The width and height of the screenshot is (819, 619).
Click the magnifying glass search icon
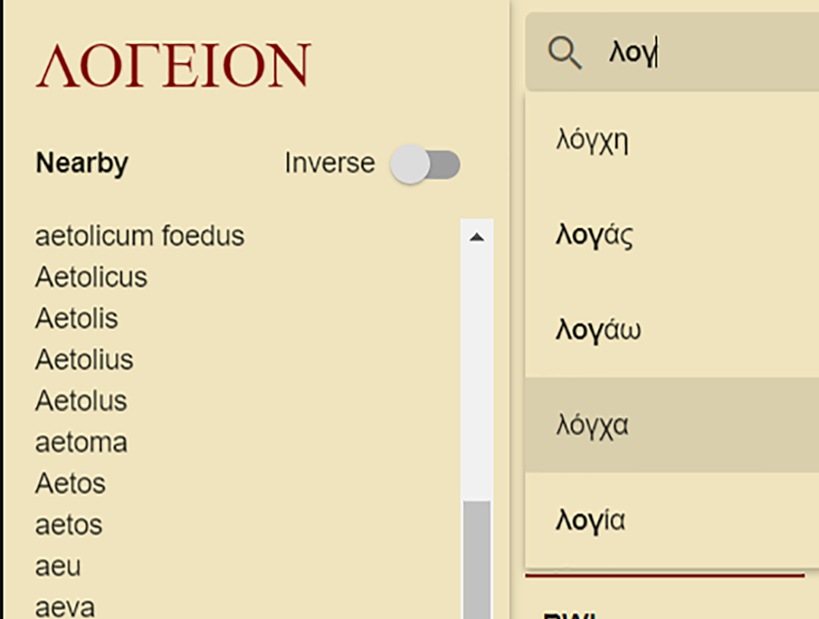565,53
